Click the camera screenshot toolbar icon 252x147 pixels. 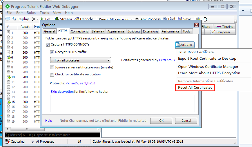[x=198, y=19]
